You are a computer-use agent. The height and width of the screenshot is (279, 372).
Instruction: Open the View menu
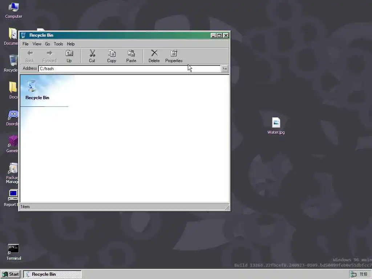[x=37, y=44]
